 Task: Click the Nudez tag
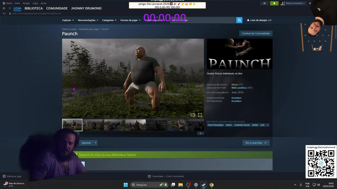click(x=229, y=125)
